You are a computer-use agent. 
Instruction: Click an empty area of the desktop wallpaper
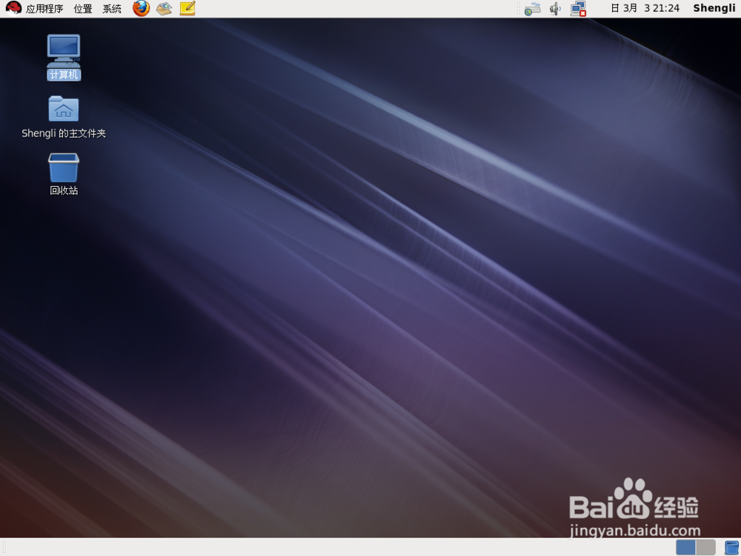[x=370, y=311]
